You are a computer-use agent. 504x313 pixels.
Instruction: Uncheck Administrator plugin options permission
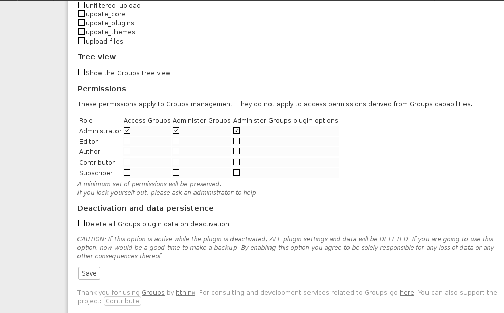tap(236, 131)
